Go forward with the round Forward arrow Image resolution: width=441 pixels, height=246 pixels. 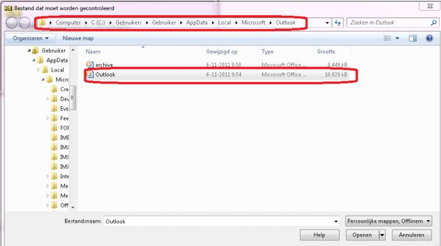pyautogui.click(x=25, y=23)
